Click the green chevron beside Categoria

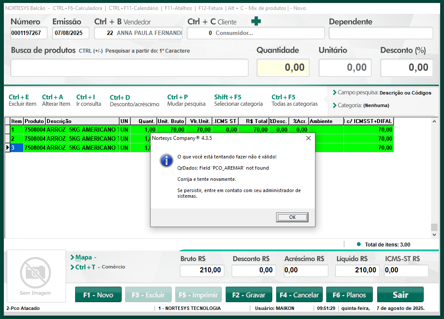(x=334, y=105)
